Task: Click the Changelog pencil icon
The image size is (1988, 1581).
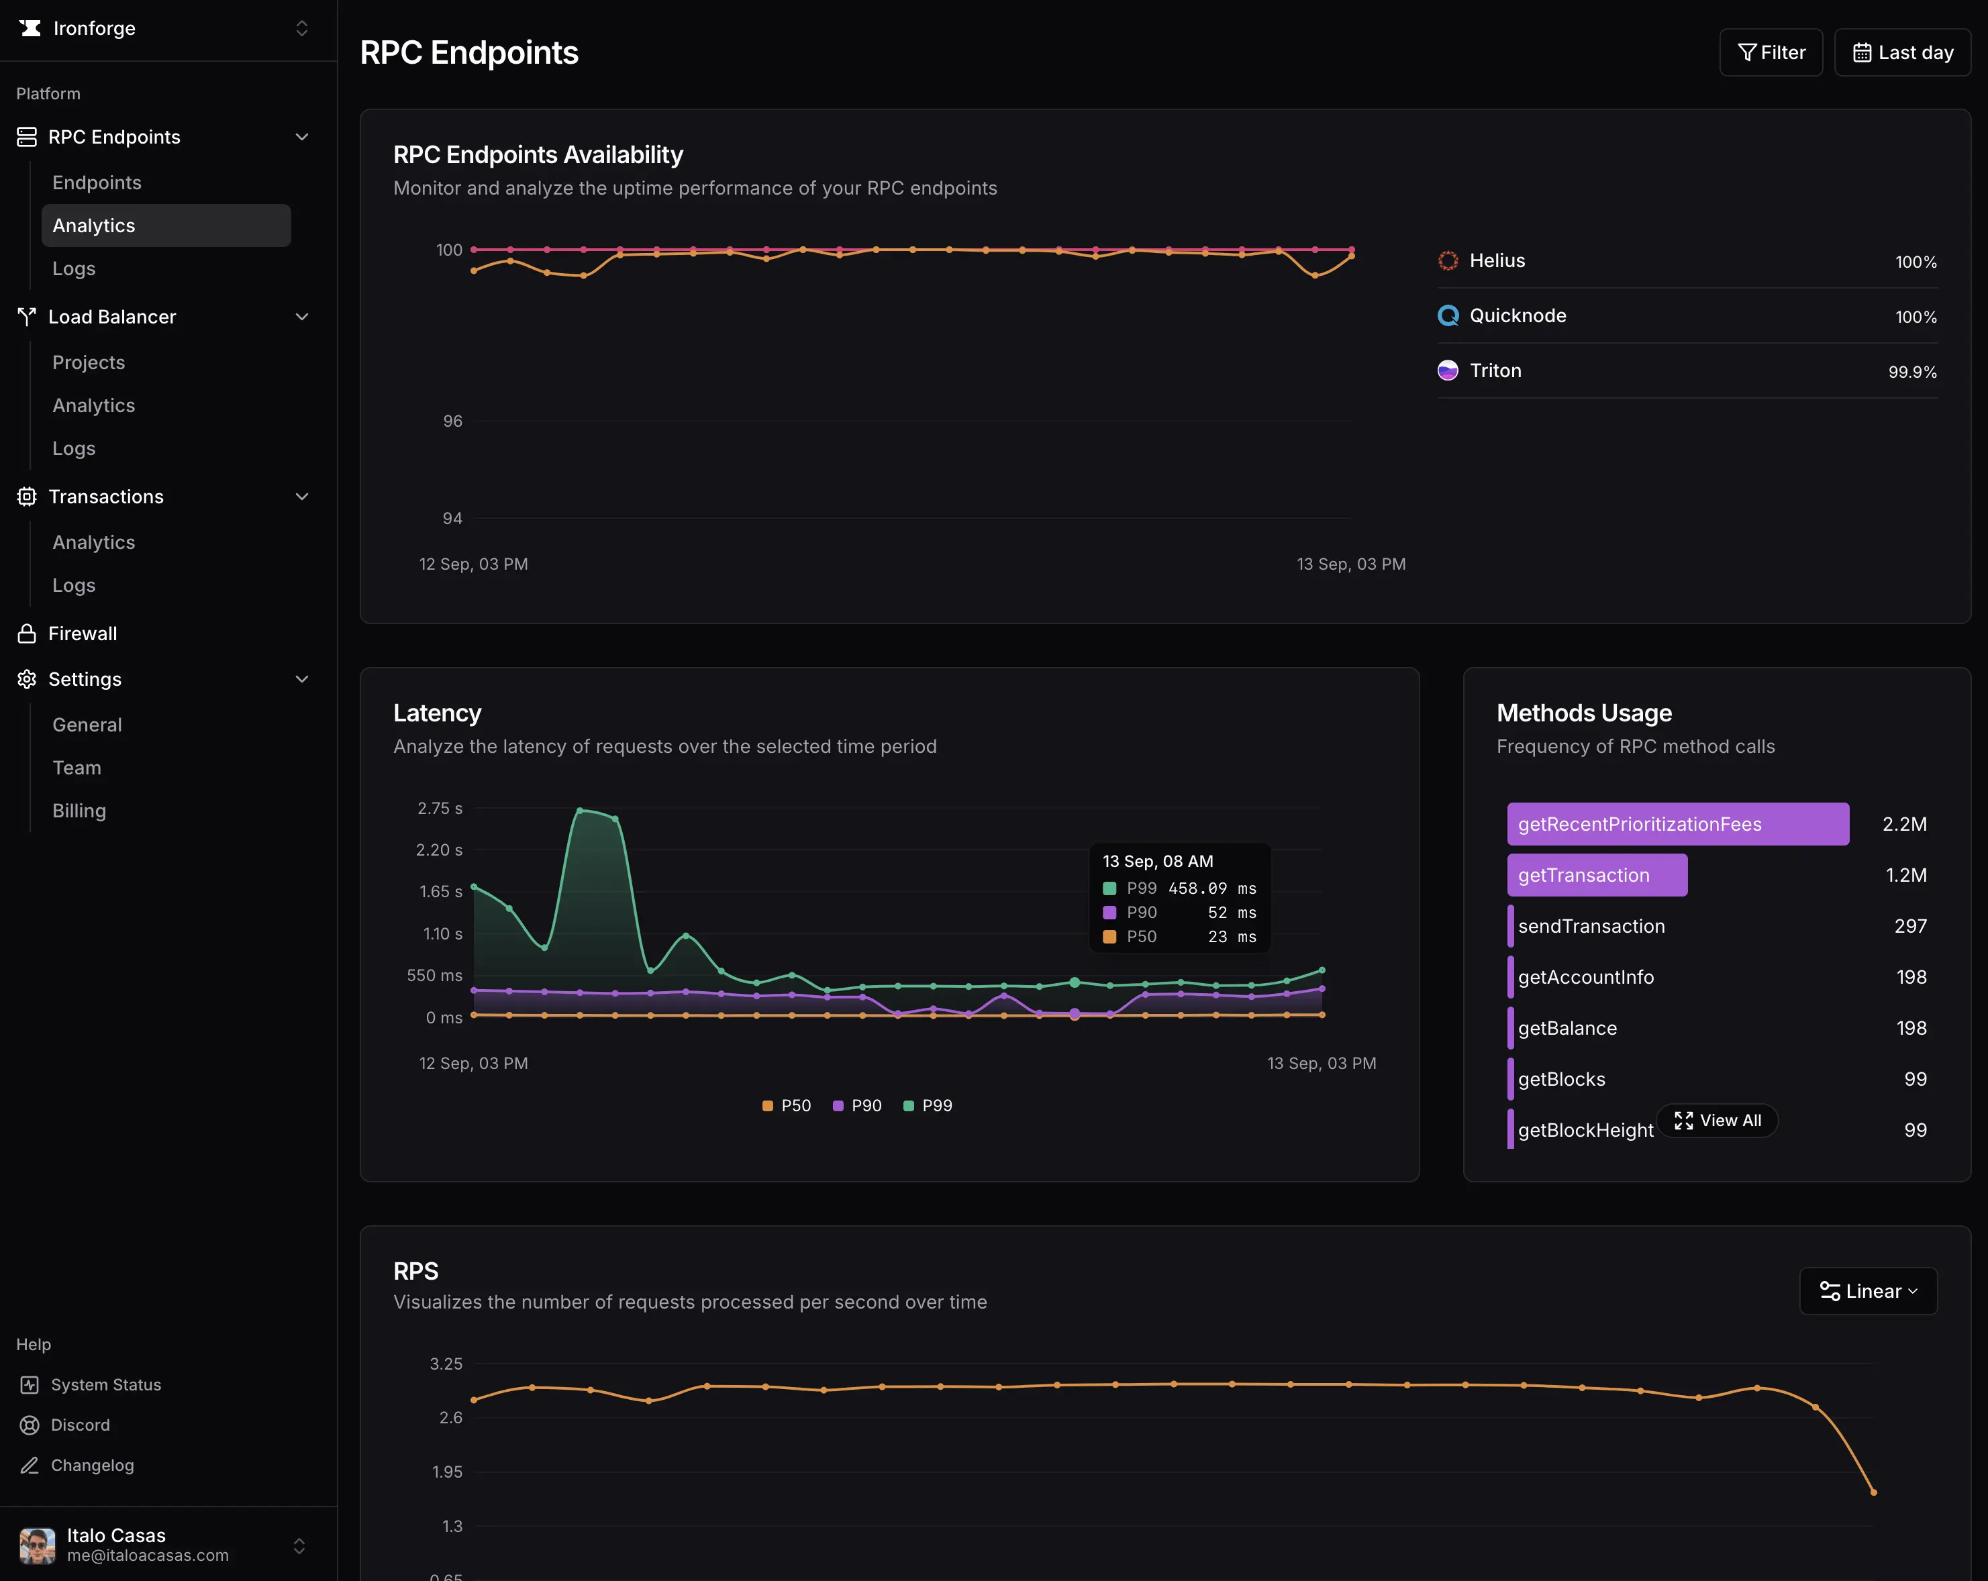Action: coord(29,1465)
